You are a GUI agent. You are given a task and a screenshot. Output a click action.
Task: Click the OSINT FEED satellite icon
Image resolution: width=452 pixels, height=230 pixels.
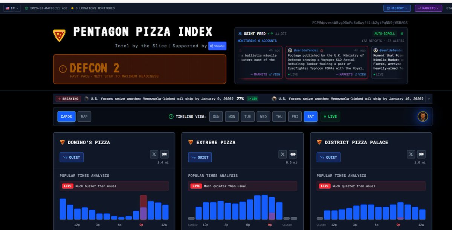coord(240,33)
